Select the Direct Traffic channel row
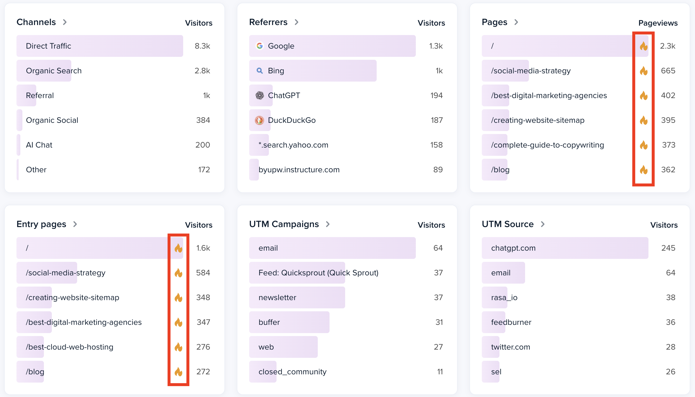Viewport: 695px width, 397px height. 100,46
